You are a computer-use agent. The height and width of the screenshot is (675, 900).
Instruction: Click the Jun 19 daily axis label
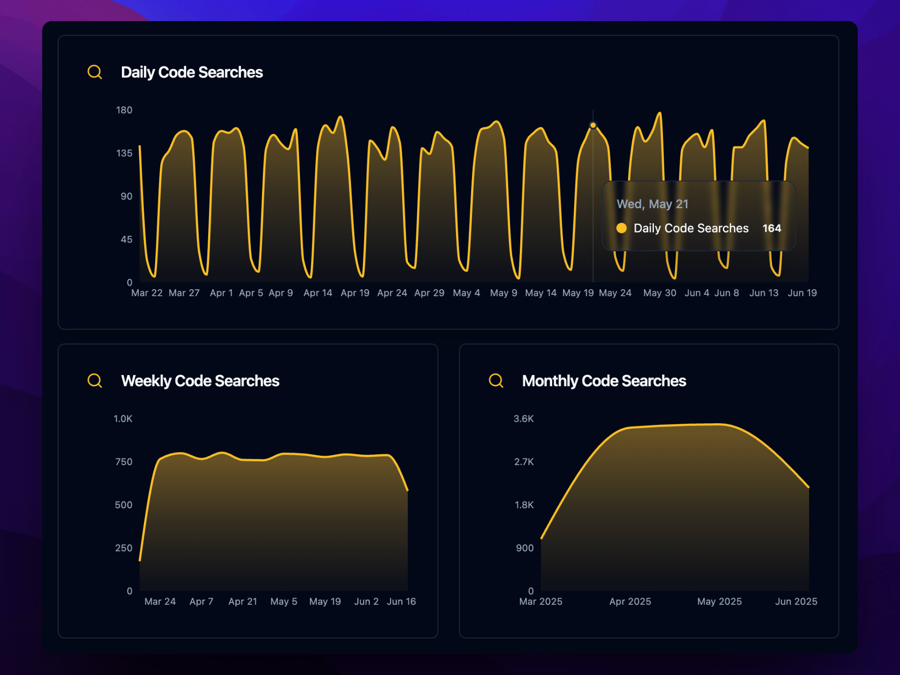click(802, 293)
